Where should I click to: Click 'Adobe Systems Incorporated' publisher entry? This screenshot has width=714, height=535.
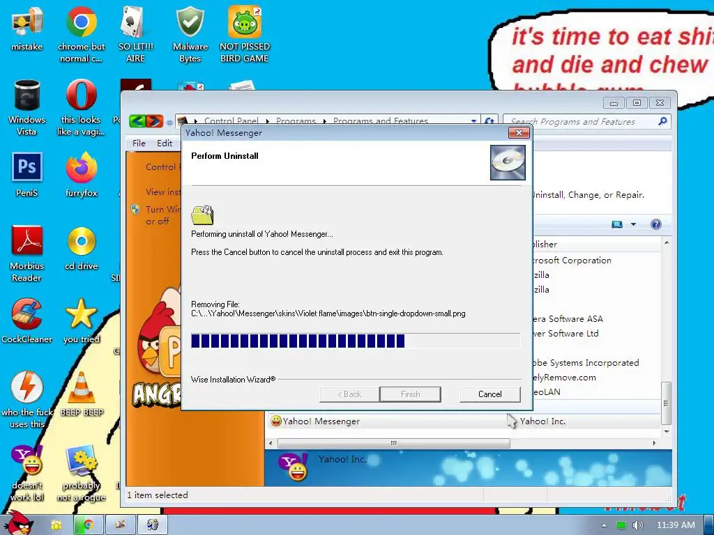[x=586, y=362]
